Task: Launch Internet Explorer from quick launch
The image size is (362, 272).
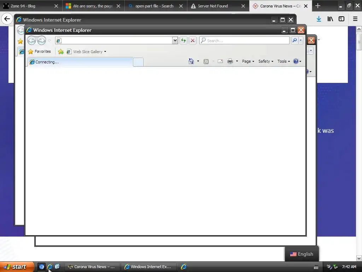Action: click(49, 267)
